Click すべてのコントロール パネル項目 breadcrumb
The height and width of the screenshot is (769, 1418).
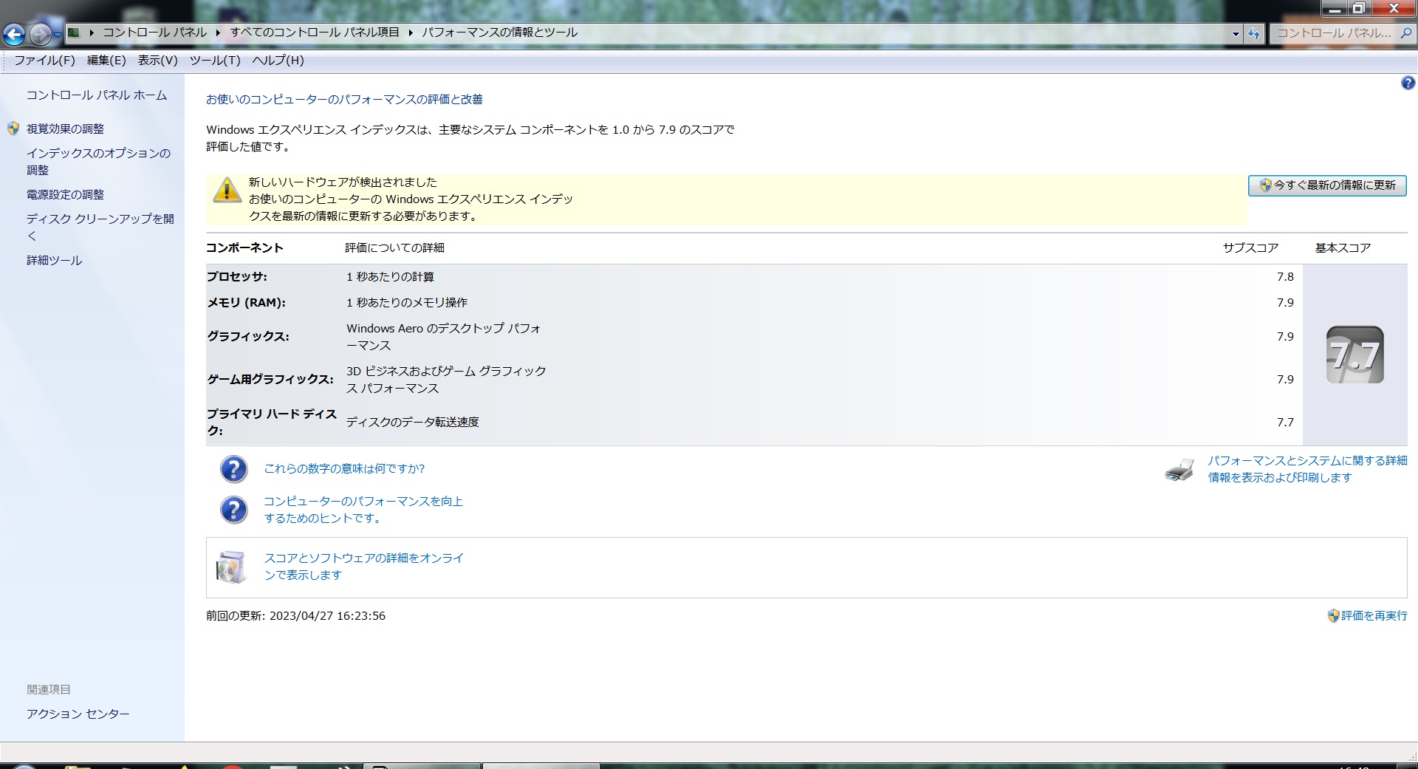315,33
